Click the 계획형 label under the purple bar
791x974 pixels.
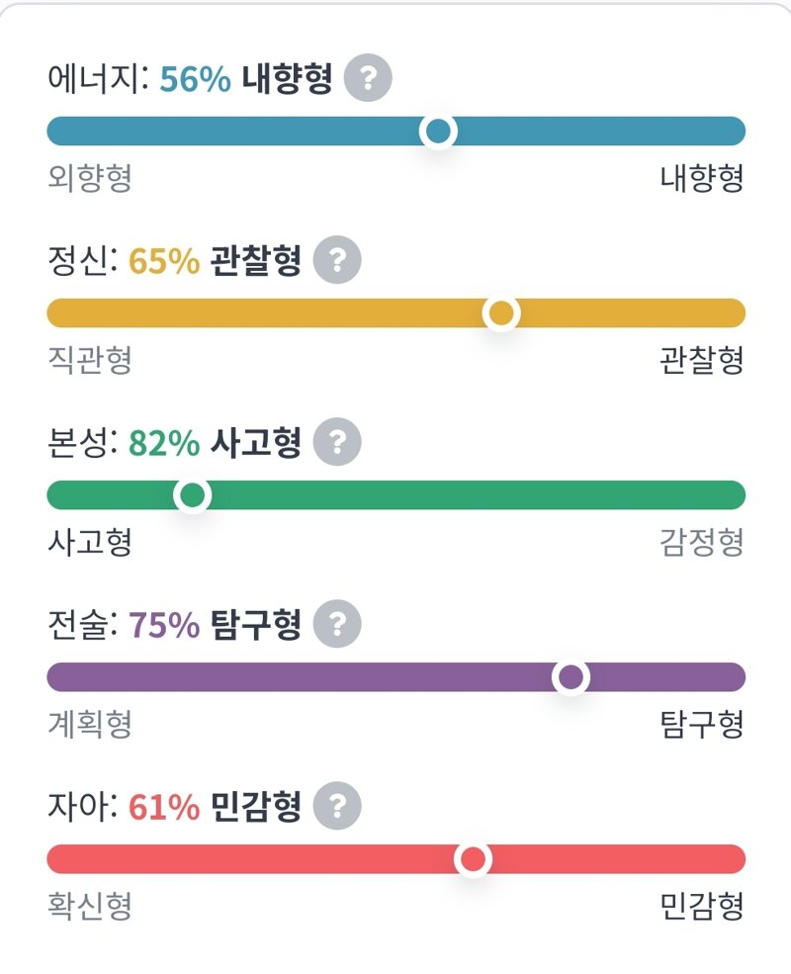pos(90,724)
